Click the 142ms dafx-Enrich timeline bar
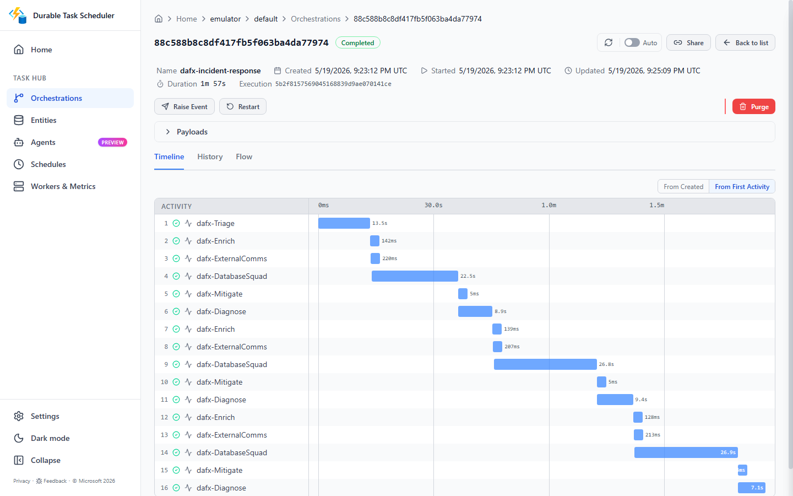Screen dimensions: 793x496 (374, 241)
